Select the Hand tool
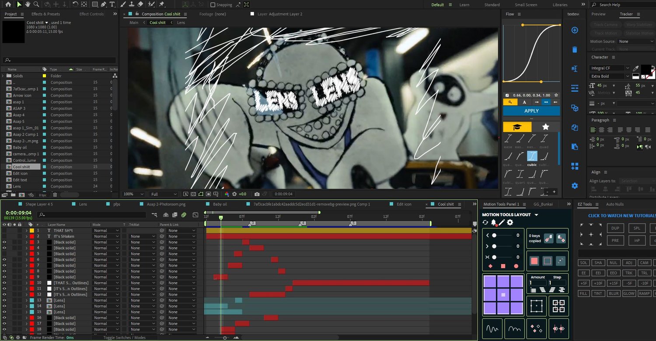Image resolution: width=656 pixels, height=341 pixels. [28, 4]
